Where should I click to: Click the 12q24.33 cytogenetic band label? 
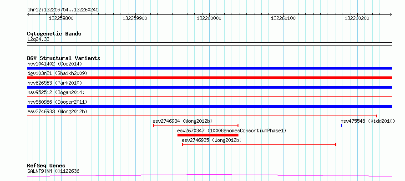(x=38, y=40)
